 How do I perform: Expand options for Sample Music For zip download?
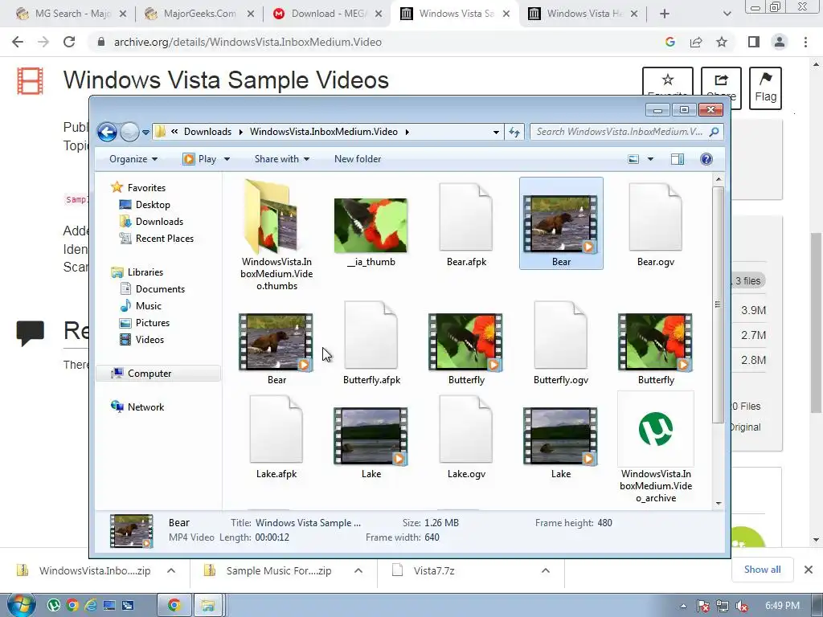click(358, 570)
